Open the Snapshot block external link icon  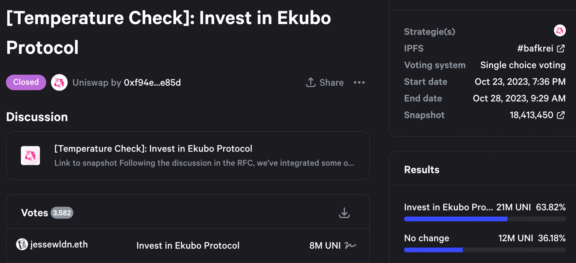tap(561, 115)
